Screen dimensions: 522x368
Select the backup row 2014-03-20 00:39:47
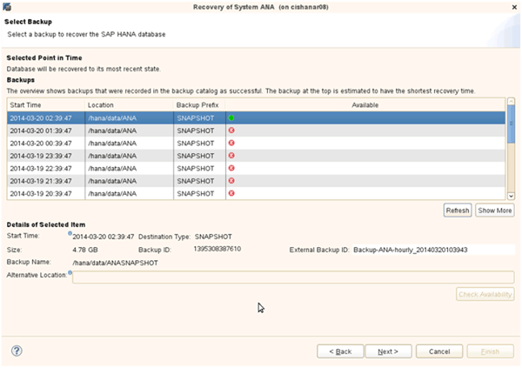click(256, 144)
